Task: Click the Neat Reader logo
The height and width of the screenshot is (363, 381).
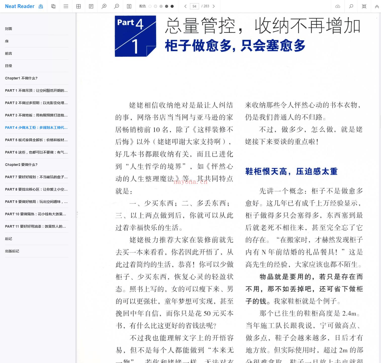Action: point(20,6)
